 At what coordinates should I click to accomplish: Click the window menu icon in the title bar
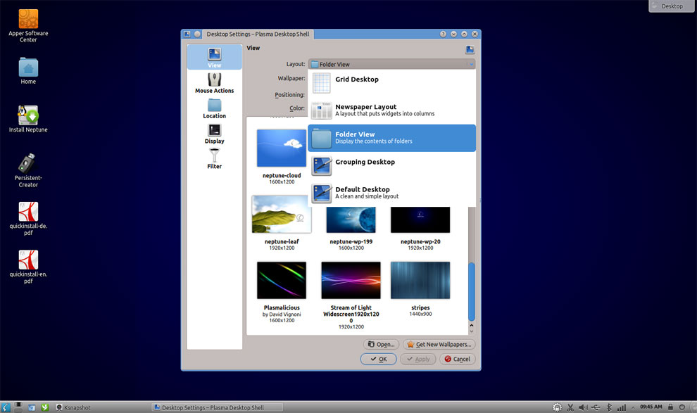coord(187,34)
